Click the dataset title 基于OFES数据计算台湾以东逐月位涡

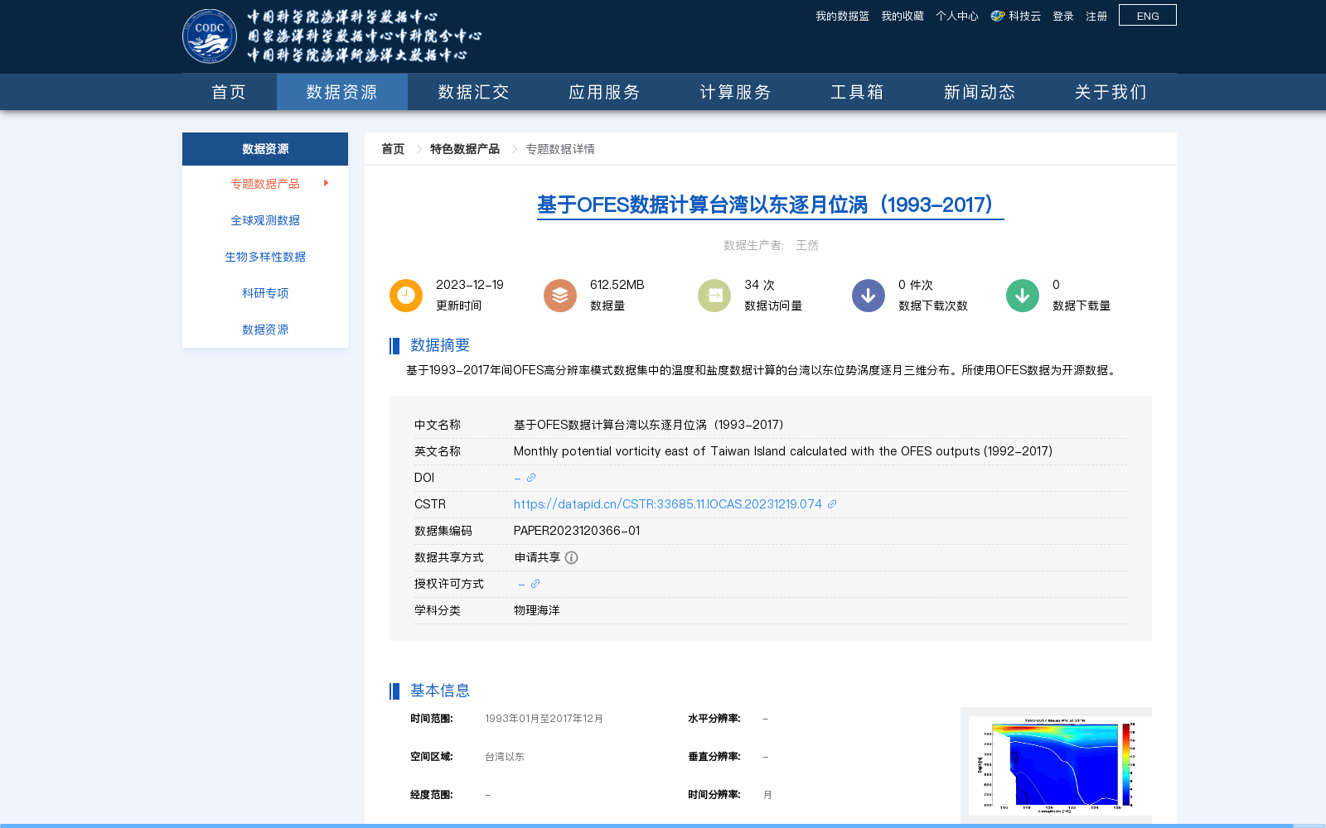coord(770,205)
